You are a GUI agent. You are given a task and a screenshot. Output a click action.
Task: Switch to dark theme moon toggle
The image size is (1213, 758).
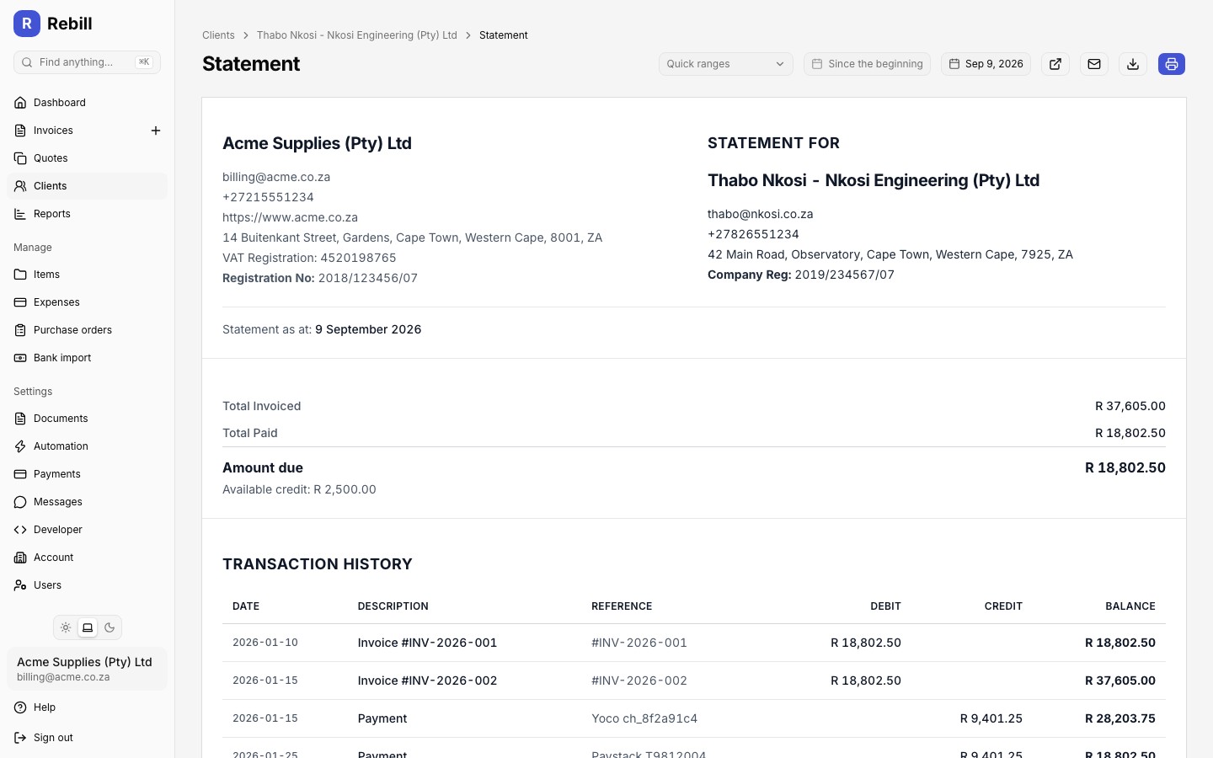click(110, 627)
